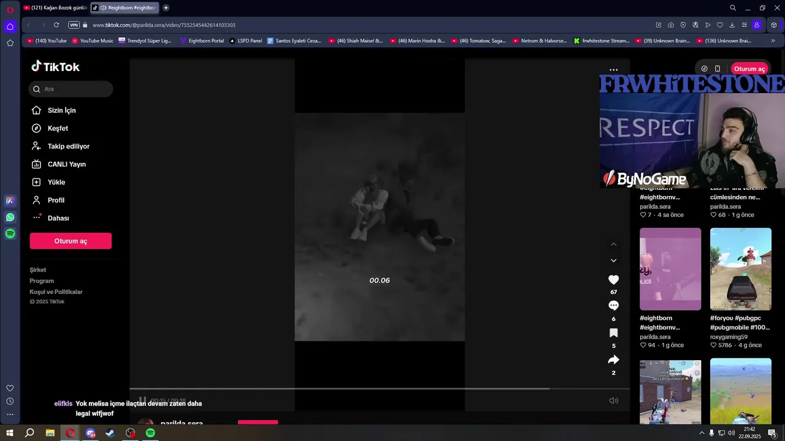Switch to the 'Kağan Bozok' YouTube tab
The image size is (785, 441).
tap(55, 8)
